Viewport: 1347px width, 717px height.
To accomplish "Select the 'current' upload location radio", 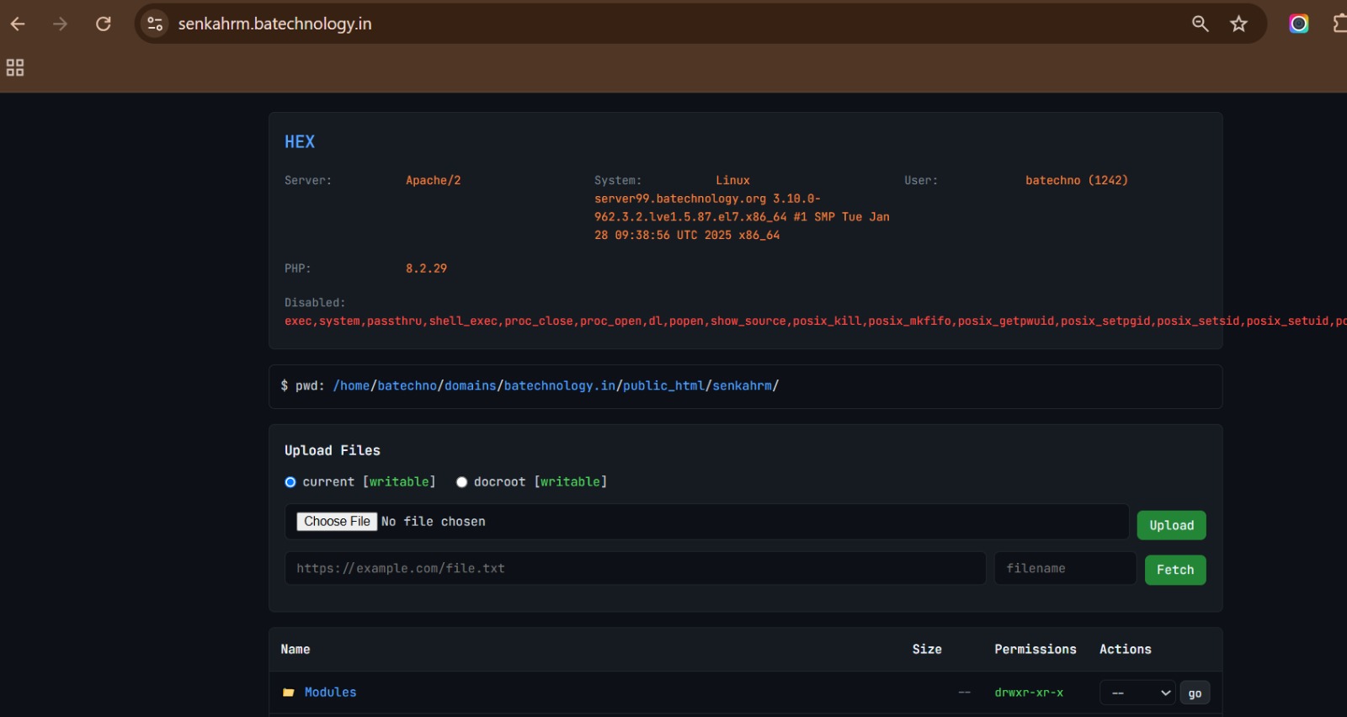I will point(290,482).
